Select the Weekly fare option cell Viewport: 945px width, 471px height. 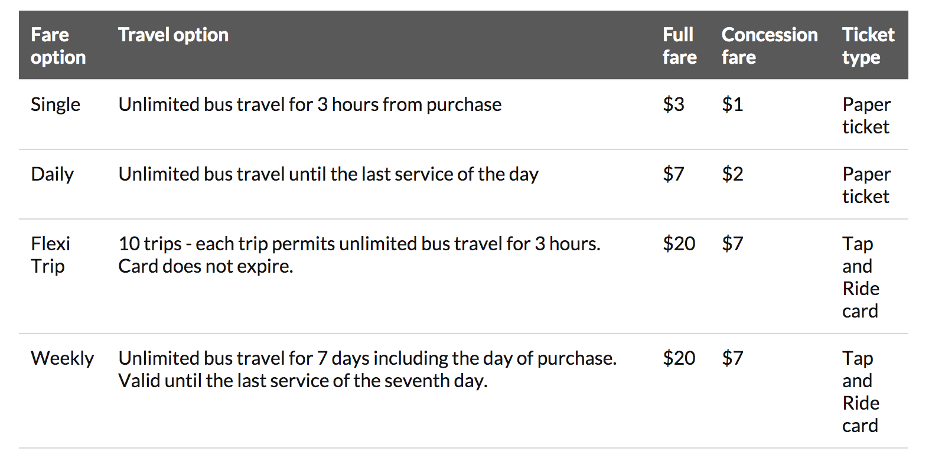[x=62, y=358]
